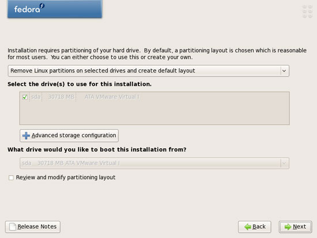Image resolution: width=317 pixels, height=238 pixels.
Task: Click the Release Notes document icon
Action: coord(13,226)
